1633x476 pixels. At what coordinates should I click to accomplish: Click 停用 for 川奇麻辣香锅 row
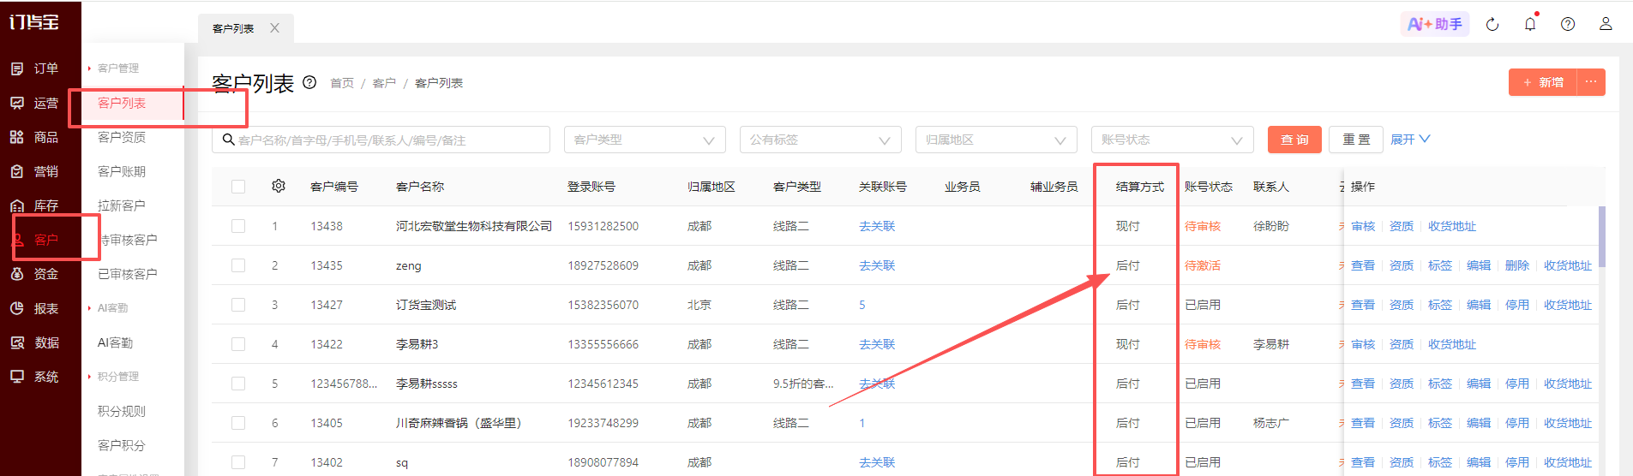pos(1517,423)
